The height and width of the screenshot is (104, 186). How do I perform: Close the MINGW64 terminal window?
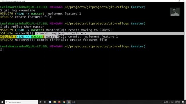[183, 1]
